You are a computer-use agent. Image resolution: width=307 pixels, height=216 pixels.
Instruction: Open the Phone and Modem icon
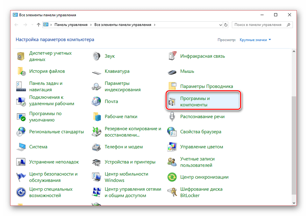tap(96, 147)
